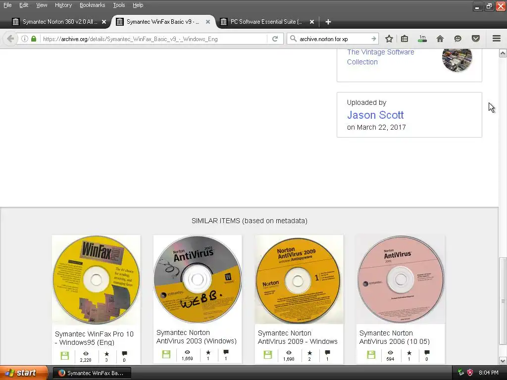Click the vertical scrollbar thumb
This screenshot has width=507, height=380.
point(503,301)
